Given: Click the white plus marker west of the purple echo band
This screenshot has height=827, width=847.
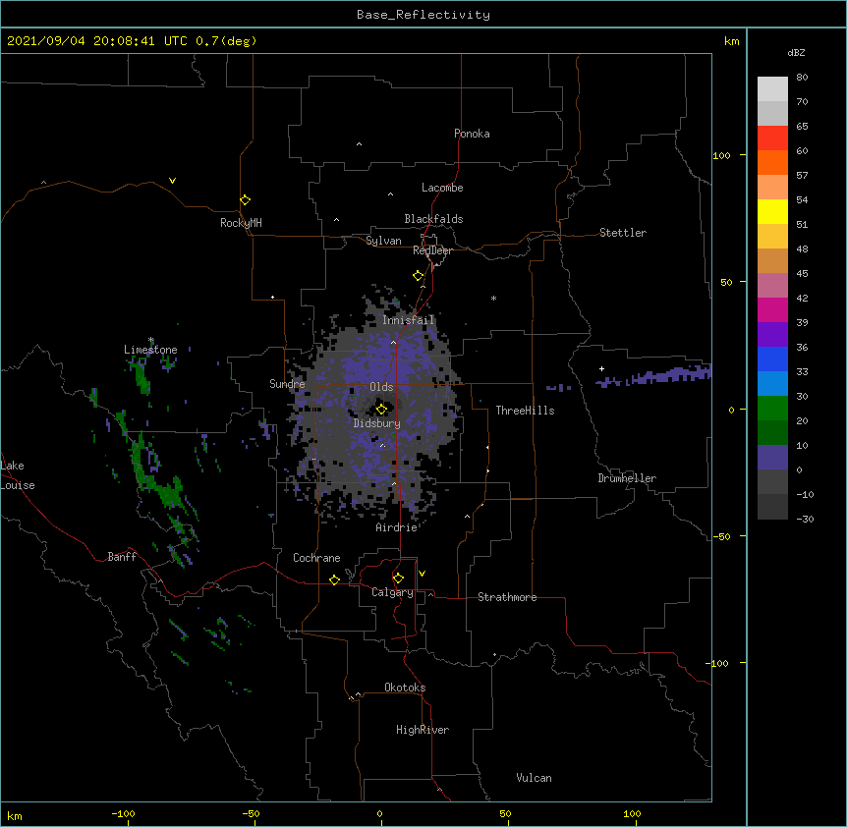Looking at the screenshot, I should click(x=601, y=368).
